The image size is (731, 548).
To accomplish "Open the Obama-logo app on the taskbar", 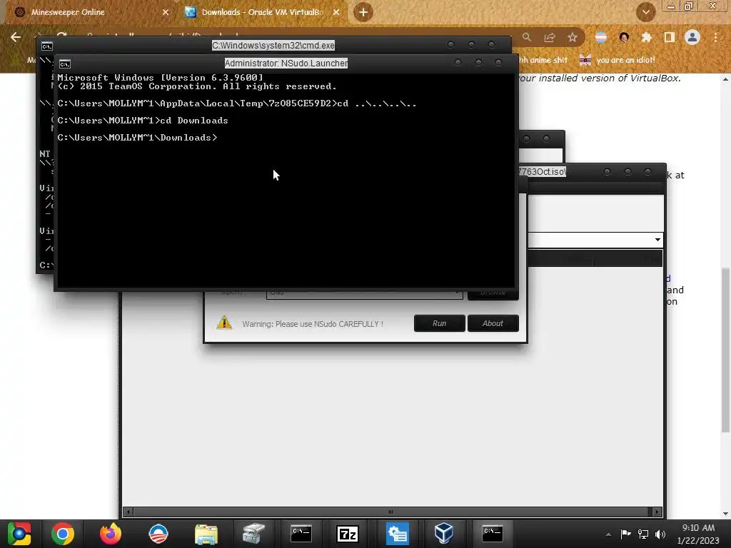I will pyautogui.click(x=158, y=534).
